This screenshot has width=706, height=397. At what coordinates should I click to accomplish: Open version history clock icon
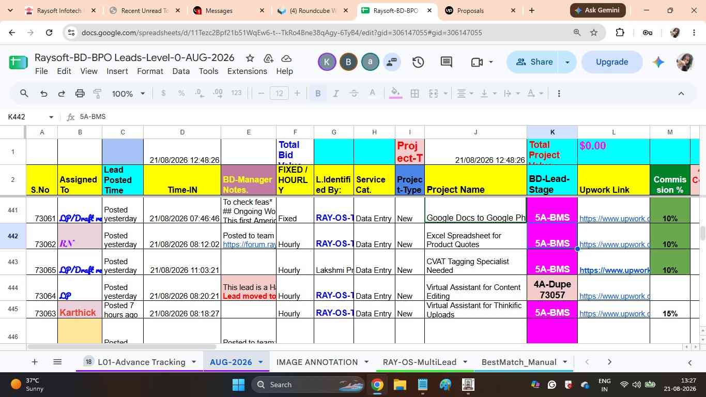418,62
